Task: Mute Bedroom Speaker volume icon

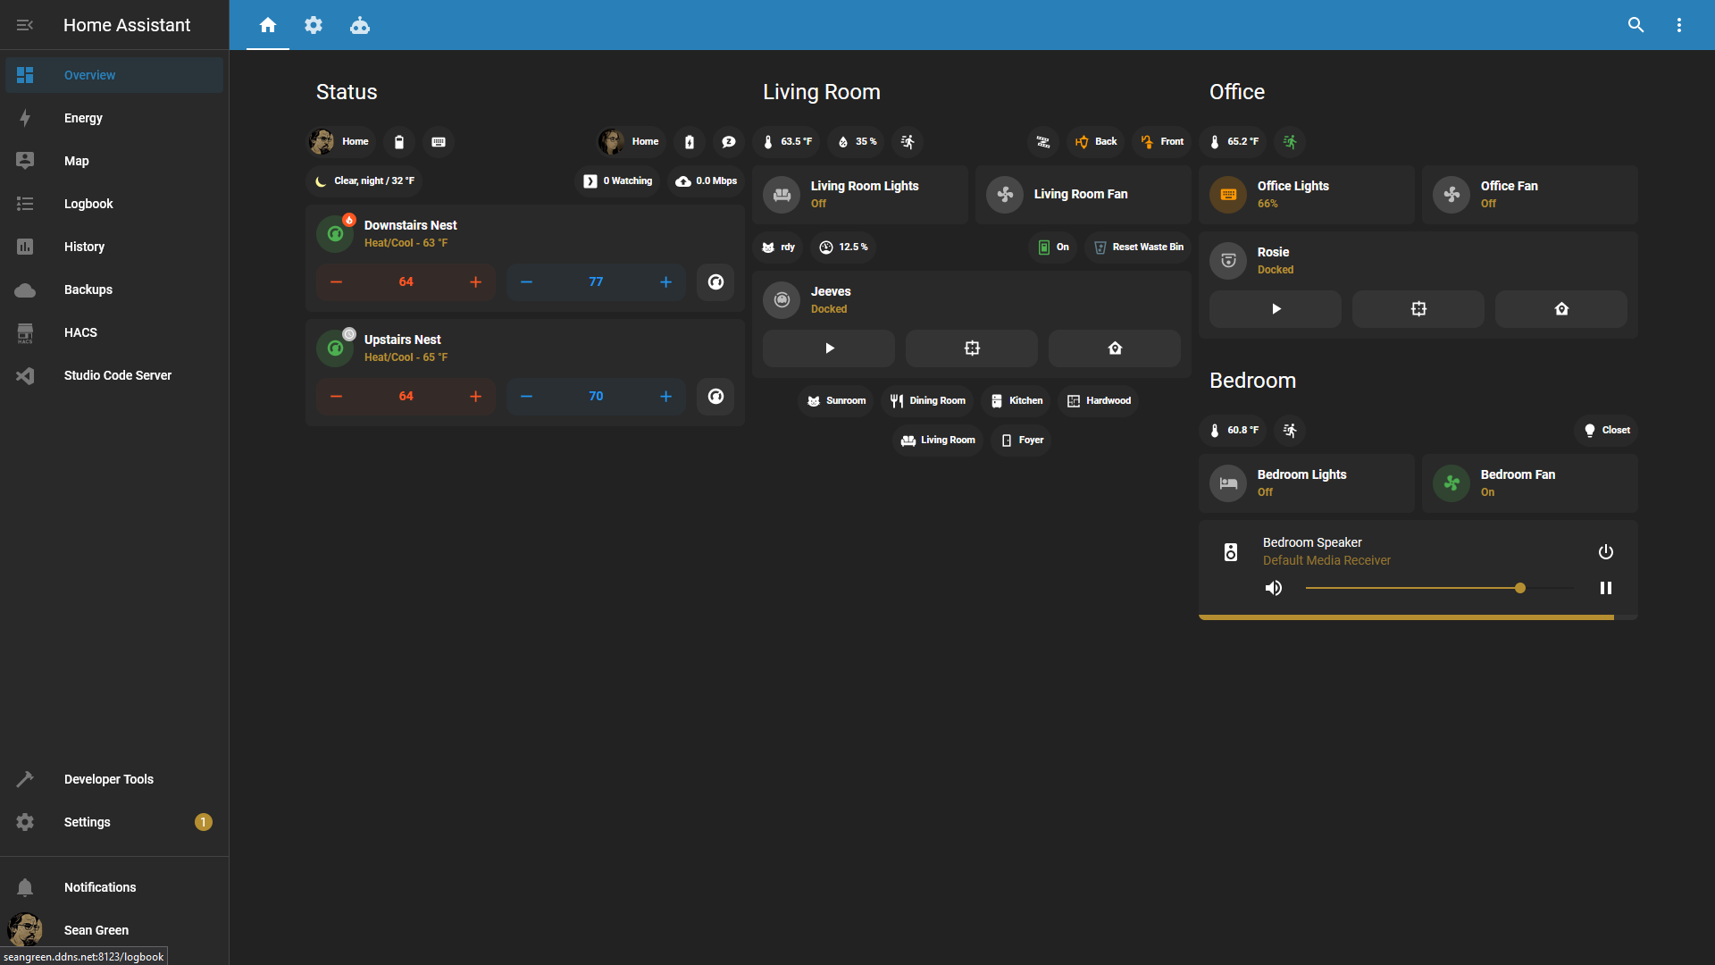Action: click(1274, 588)
